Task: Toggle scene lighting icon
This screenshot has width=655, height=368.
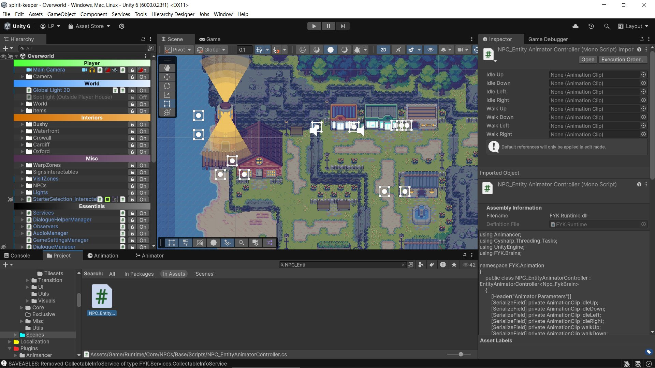Action: point(398,50)
